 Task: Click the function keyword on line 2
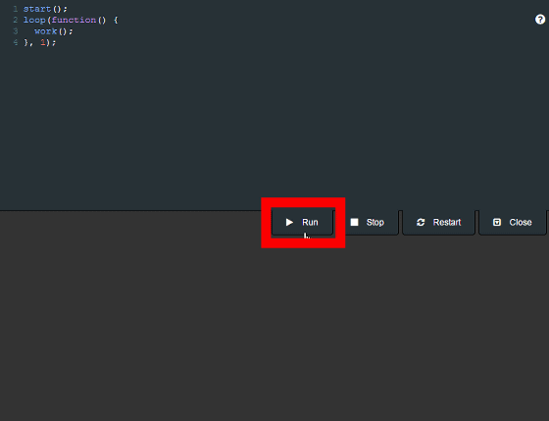[74, 20]
